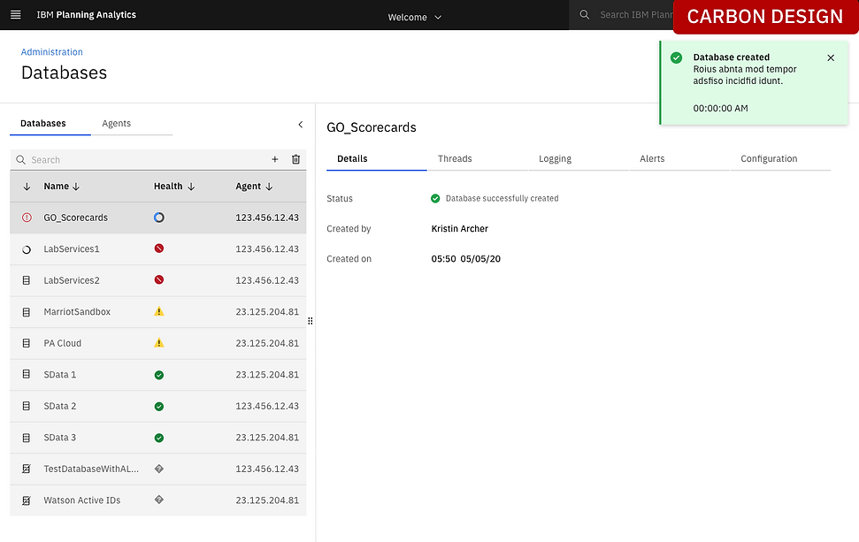Click the disabled database icon beside Watson Active IDs
This screenshot has width=859, height=542.
pyautogui.click(x=27, y=500)
